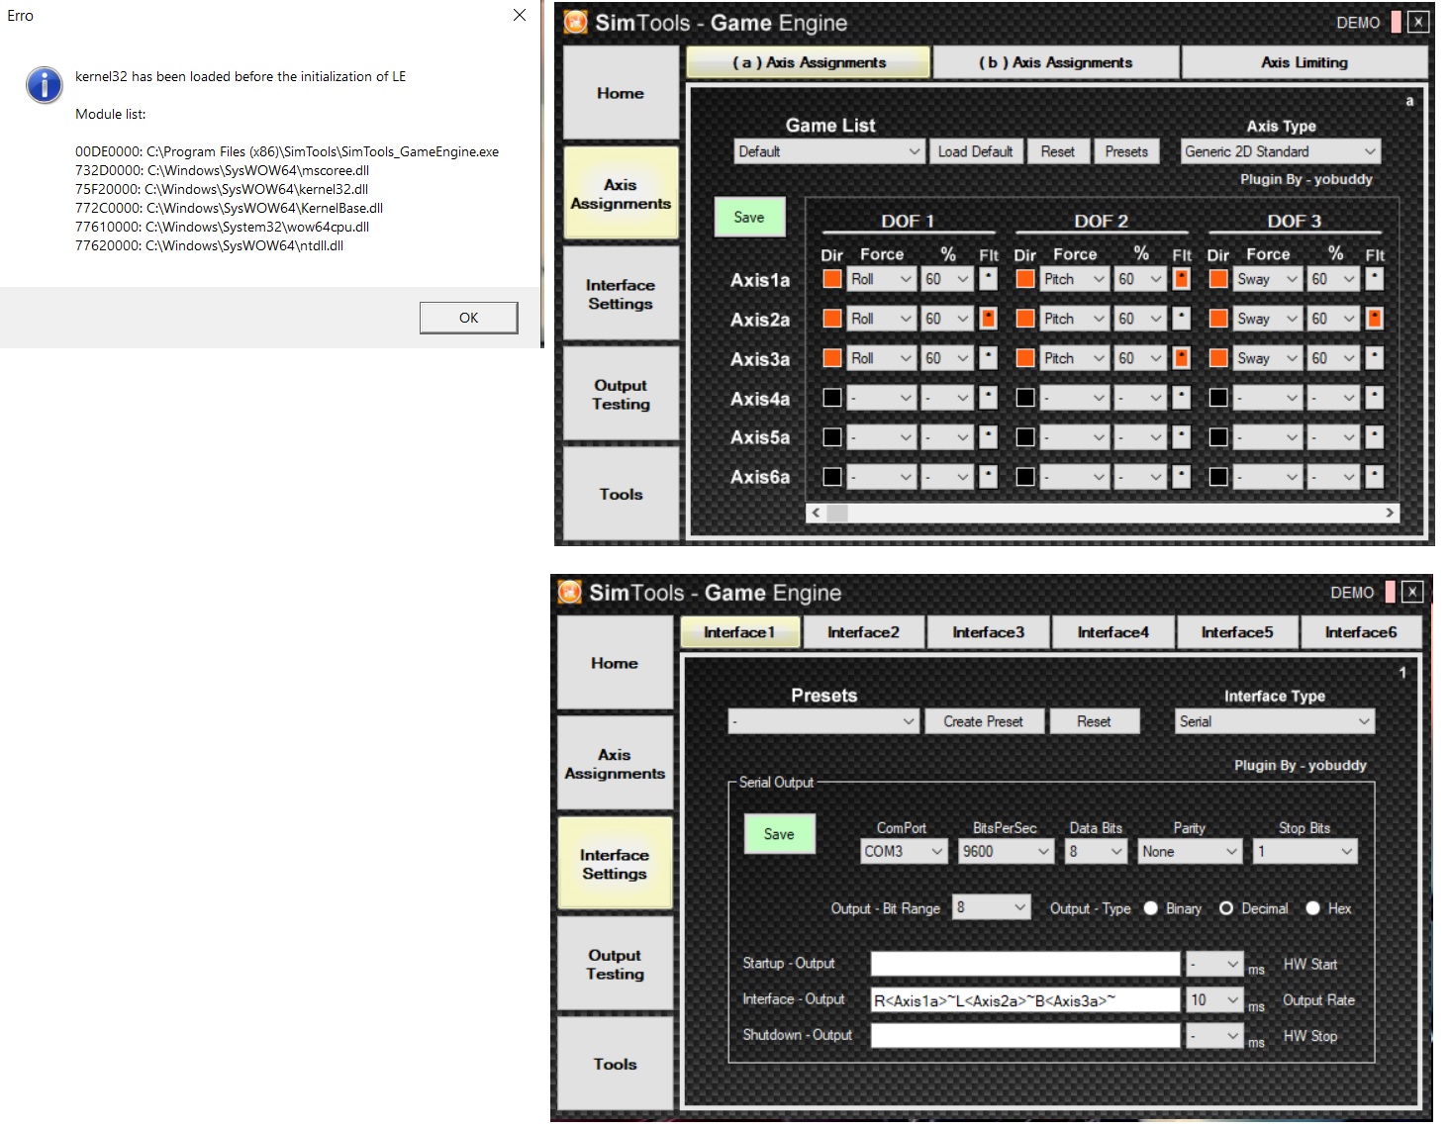Open Output Testing in top SimTools sidebar
1449x1128 pixels.
coord(621,394)
